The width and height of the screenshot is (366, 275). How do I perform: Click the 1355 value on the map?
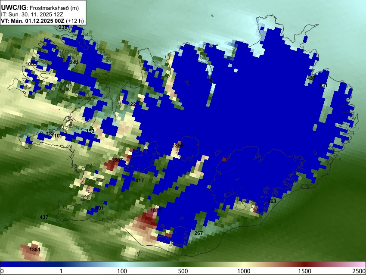(178, 146)
